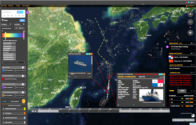Open the View My Reports link
The height and width of the screenshot is (125, 196).
[x=174, y=68]
